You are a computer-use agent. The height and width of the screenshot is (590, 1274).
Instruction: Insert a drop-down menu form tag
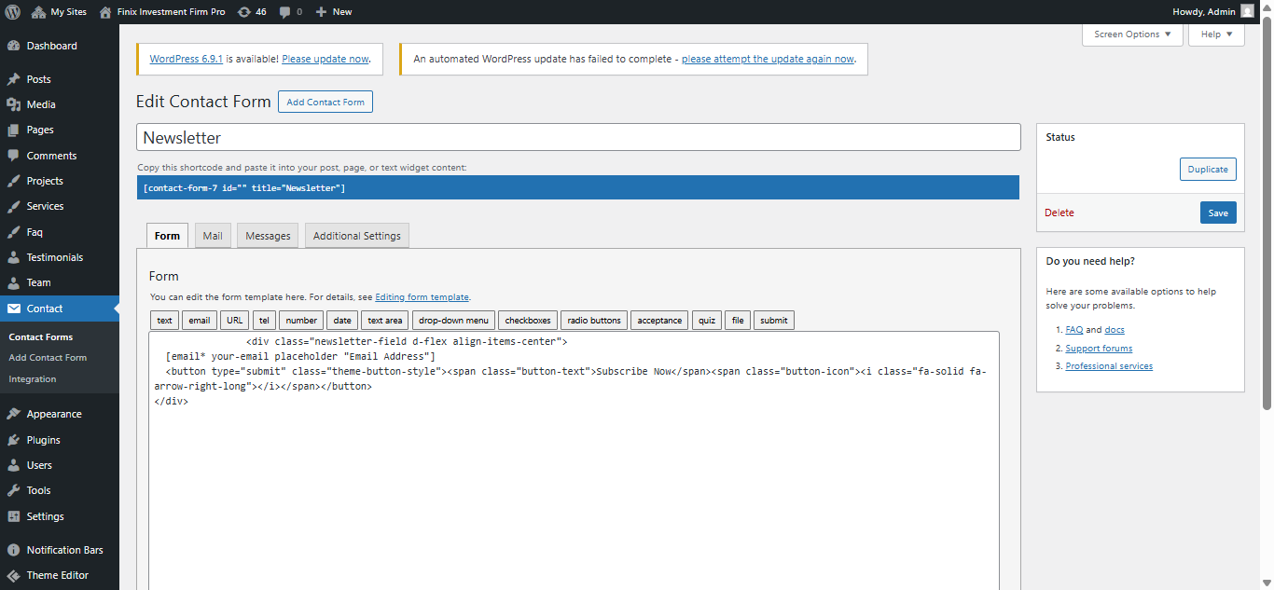pos(453,321)
